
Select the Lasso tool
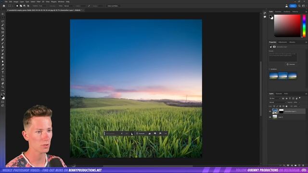[x=2, y=21]
